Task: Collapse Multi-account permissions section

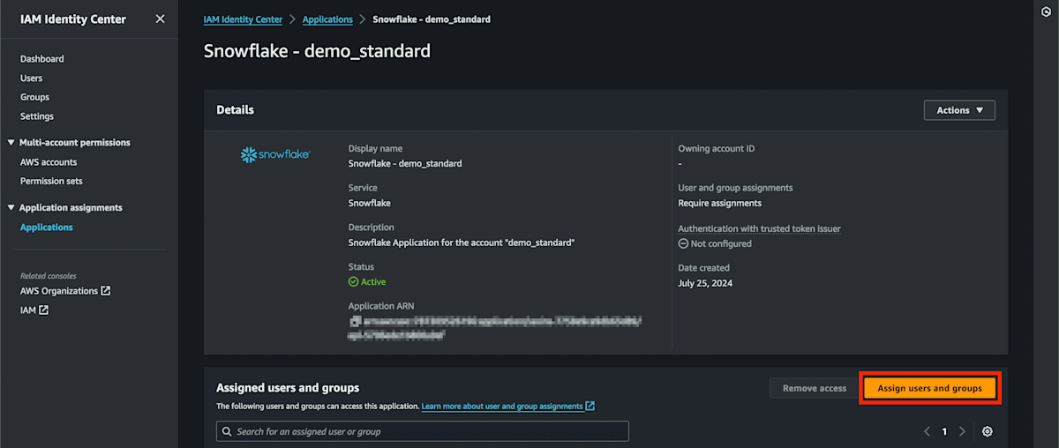Action: [11, 142]
